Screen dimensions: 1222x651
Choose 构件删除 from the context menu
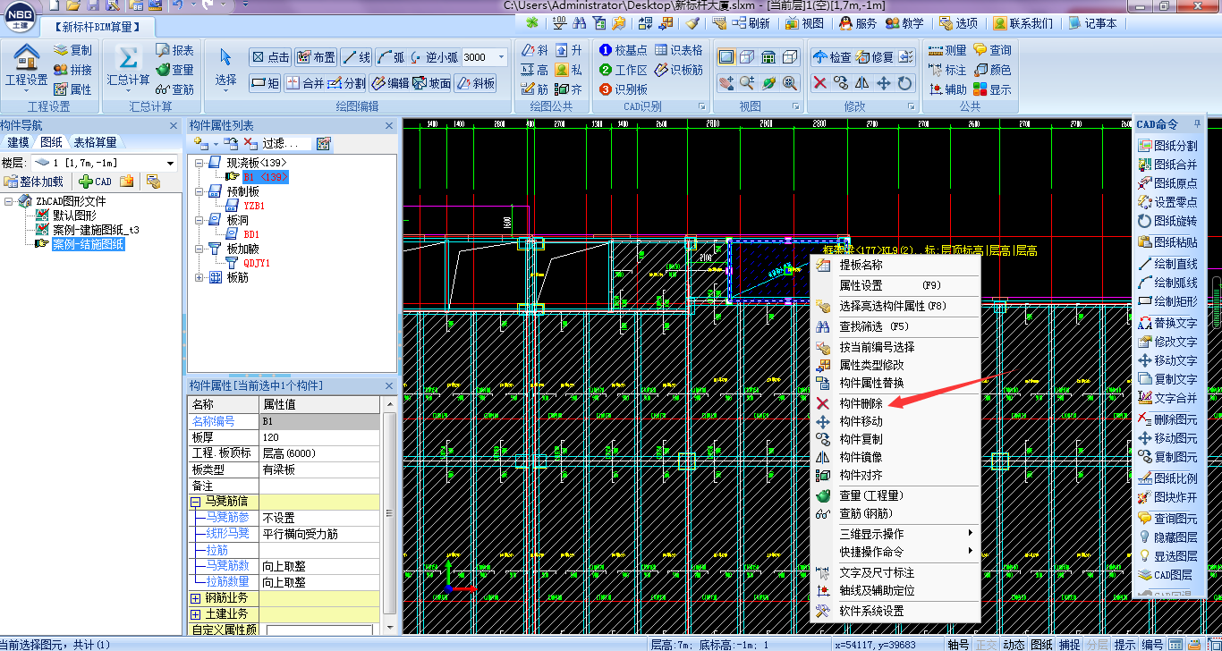pos(860,403)
